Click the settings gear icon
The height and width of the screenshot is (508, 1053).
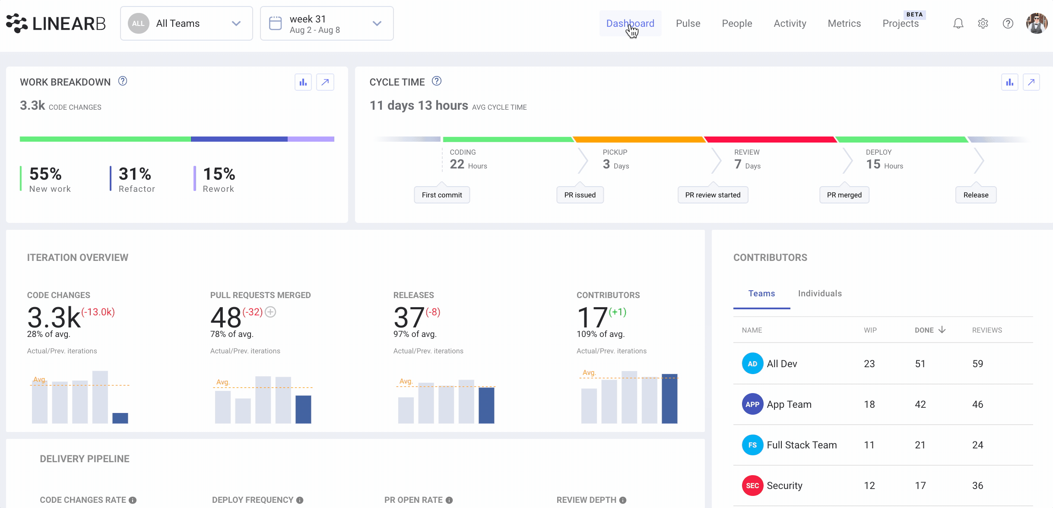983,23
